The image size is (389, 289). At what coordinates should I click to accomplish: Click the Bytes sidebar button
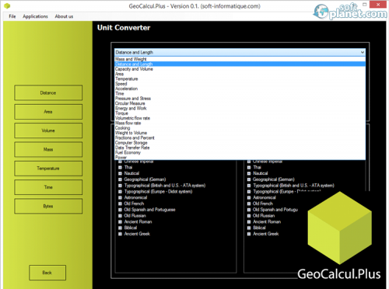coord(48,206)
